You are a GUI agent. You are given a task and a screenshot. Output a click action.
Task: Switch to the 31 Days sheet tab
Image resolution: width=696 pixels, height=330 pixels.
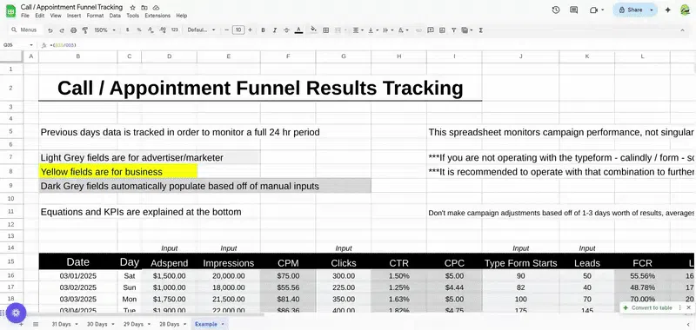click(64, 324)
